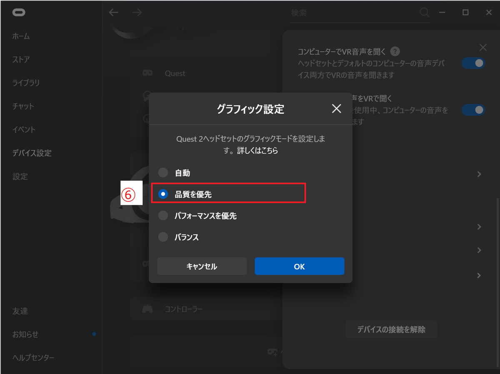Close the right side settings panel
Viewport: 500px width, 374px height.
[x=483, y=48]
